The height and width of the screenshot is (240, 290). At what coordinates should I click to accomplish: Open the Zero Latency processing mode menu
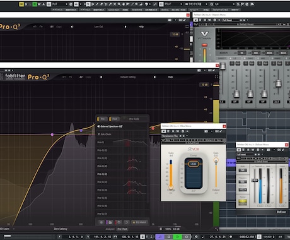tap(61, 229)
